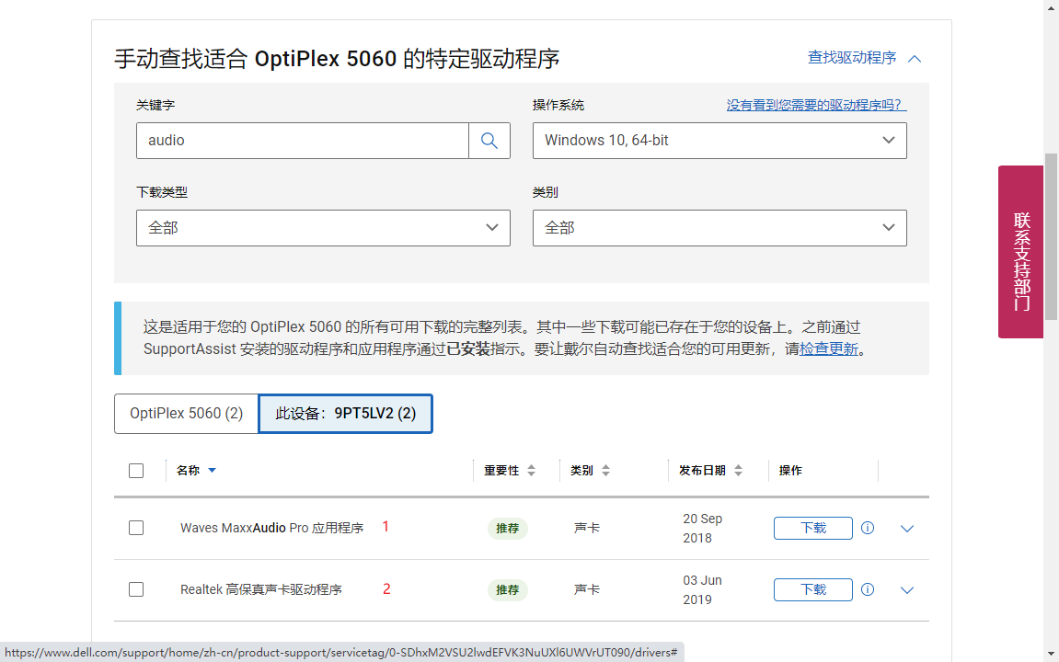Click 手动查找适合 OptiPlex 5060 的特定驱动程序 heading
This screenshot has height=662, width=1059.
(337, 59)
